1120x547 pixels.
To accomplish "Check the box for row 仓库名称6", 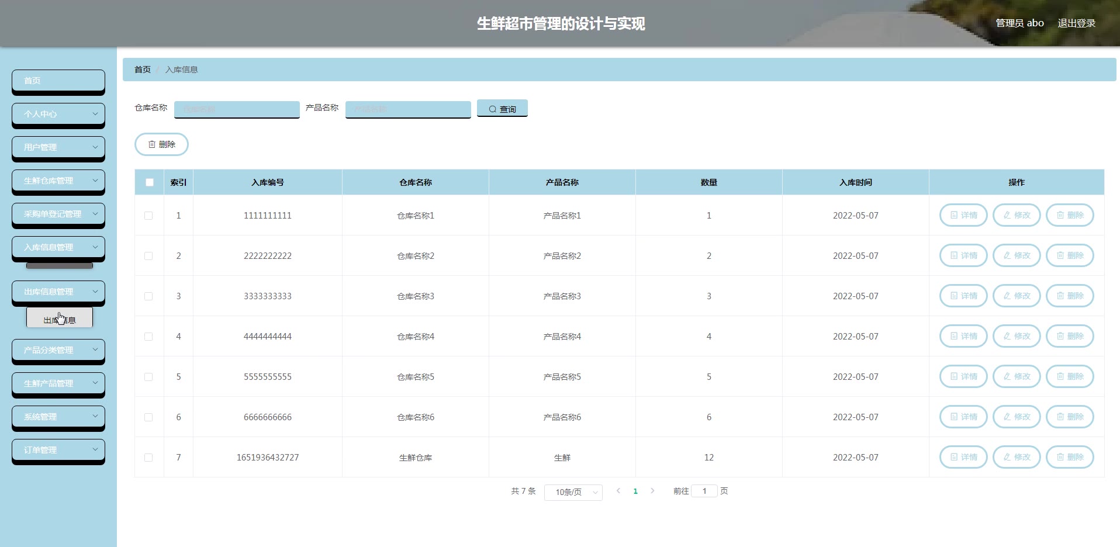I will (x=148, y=417).
